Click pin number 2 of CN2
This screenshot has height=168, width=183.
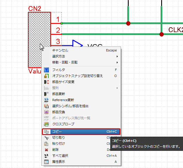pos(58,30)
